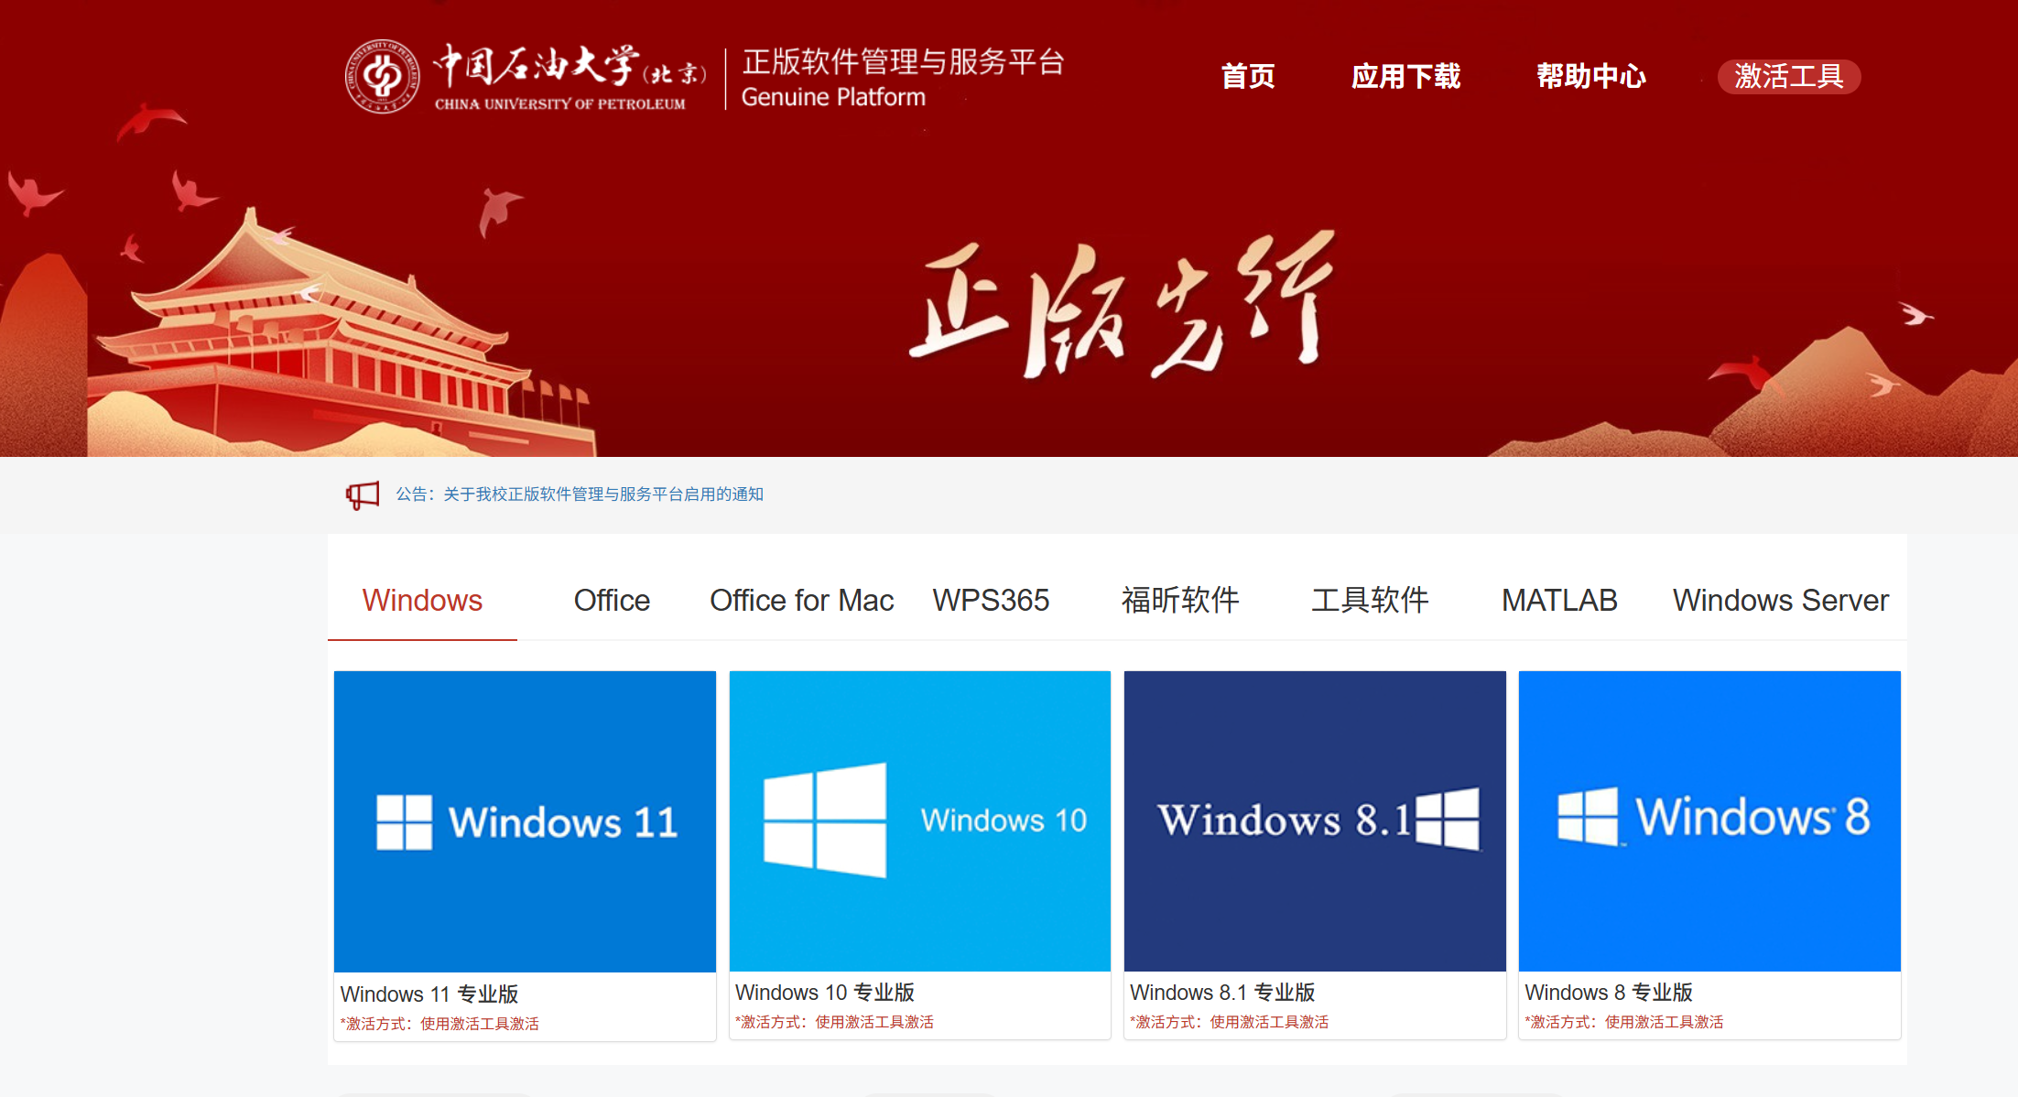Open the 首页 home navigation item
Viewport: 2018px width, 1097px height.
click(1247, 76)
